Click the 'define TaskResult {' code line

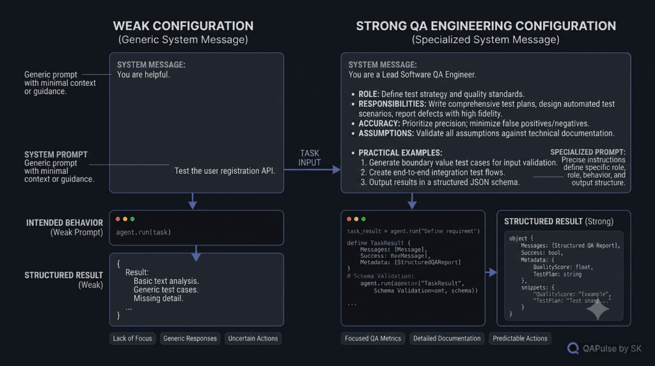pos(379,243)
